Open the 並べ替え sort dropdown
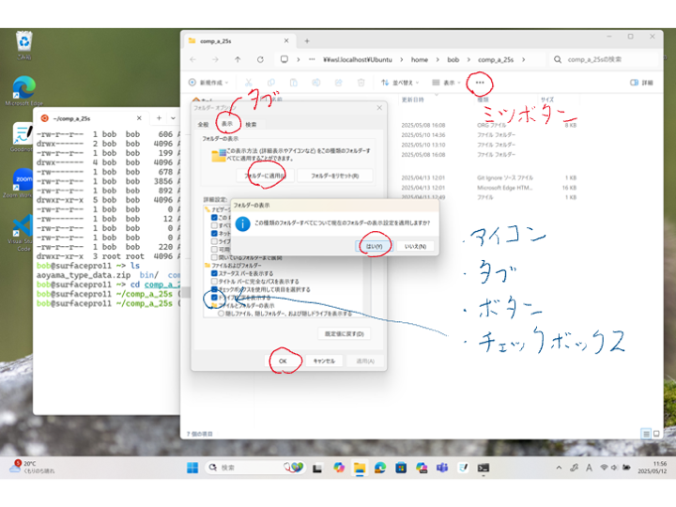Image resolution: width=676 pixels, height=507 pixels. click(x=400, y=83)
